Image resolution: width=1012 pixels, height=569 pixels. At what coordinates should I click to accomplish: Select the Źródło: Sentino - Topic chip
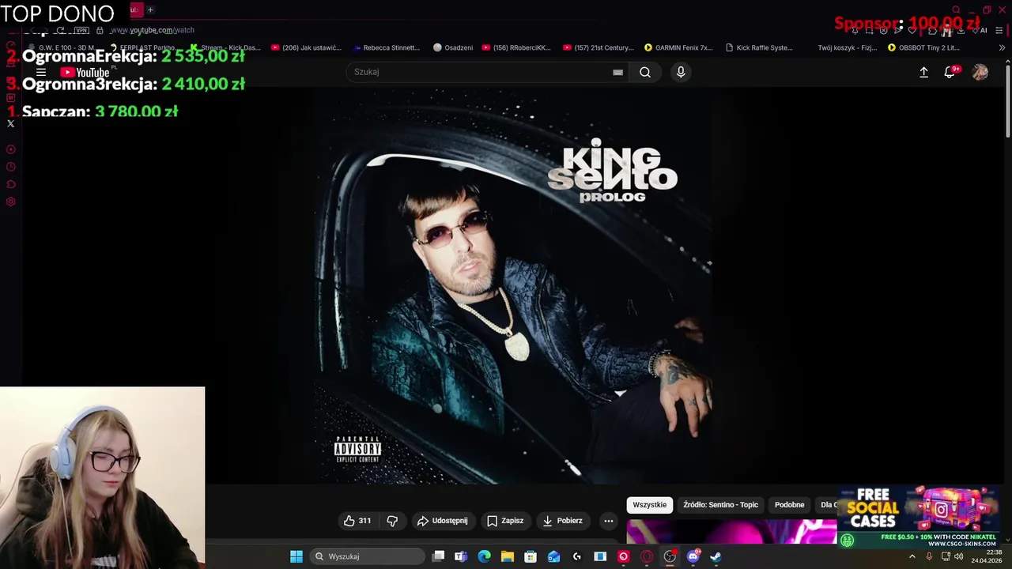[x=720, y=505]
